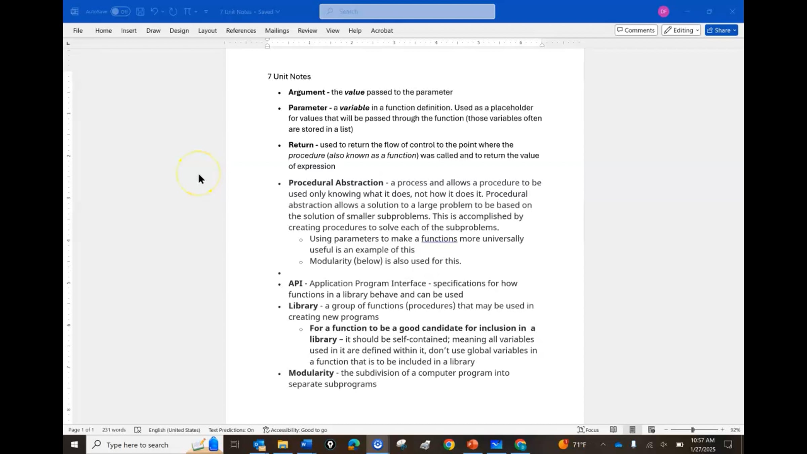The image size is (807, 454).
Task: Open the Mailings ribbon tab
Action: coord(277,30)
